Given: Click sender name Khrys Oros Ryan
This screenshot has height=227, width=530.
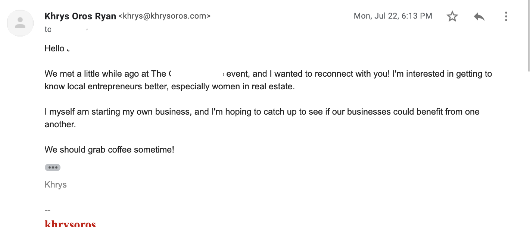Looking at the screenshot, I should pyautogui.click(x=80, y=16).
